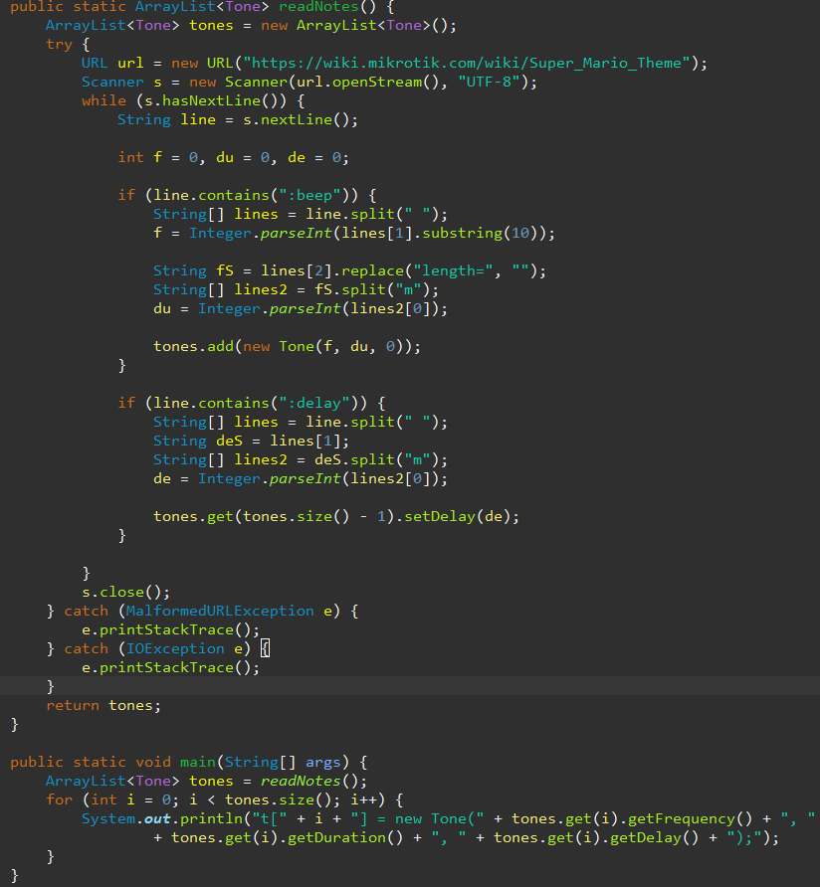Click the ");" string literal ending println
Image resolution: width=820 pixels, height=887 pixels.
click(x=744, y=838)
